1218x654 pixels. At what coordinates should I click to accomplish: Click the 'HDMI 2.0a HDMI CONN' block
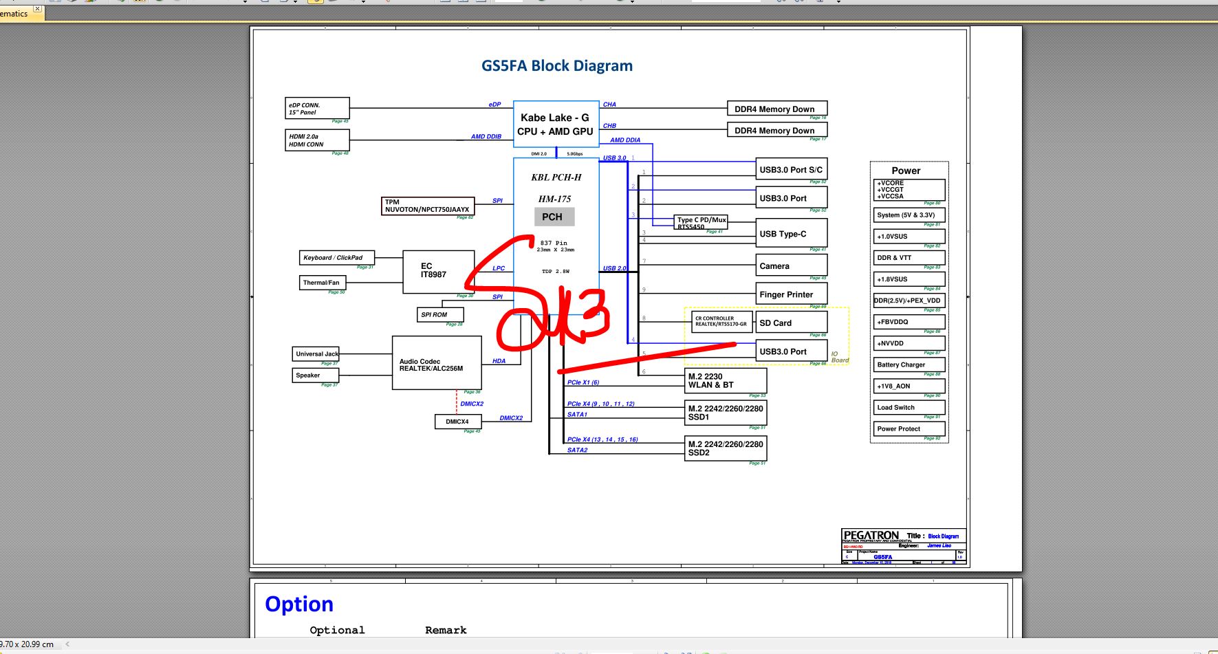[x=317, y=140]
